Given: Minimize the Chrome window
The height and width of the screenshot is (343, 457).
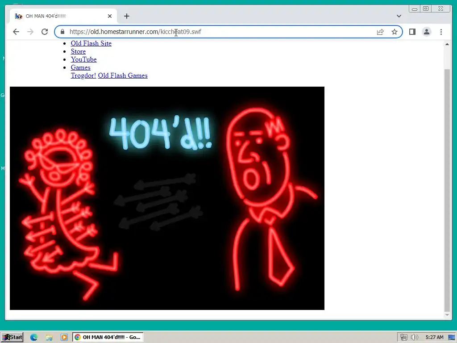Looking at the screenshot, I should [x=415, y=9].
